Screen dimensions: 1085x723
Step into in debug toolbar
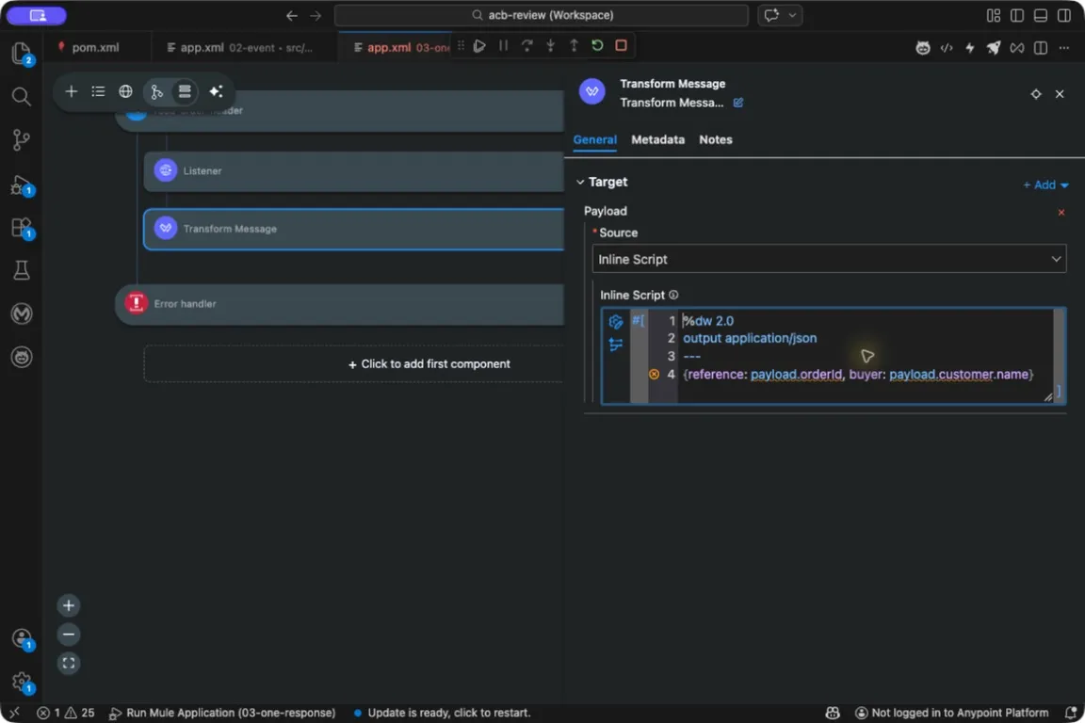(550, 46)
